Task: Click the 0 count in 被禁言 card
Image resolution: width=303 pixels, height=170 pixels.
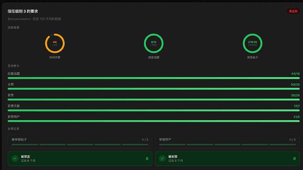Action: tap(147, 159)
